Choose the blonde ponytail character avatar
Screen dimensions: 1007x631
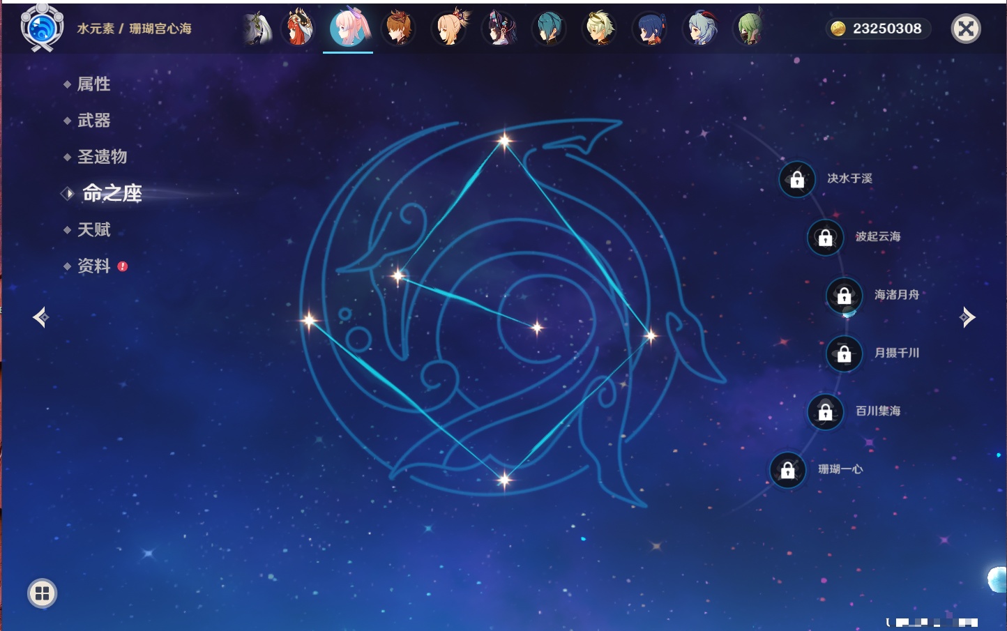450,28
